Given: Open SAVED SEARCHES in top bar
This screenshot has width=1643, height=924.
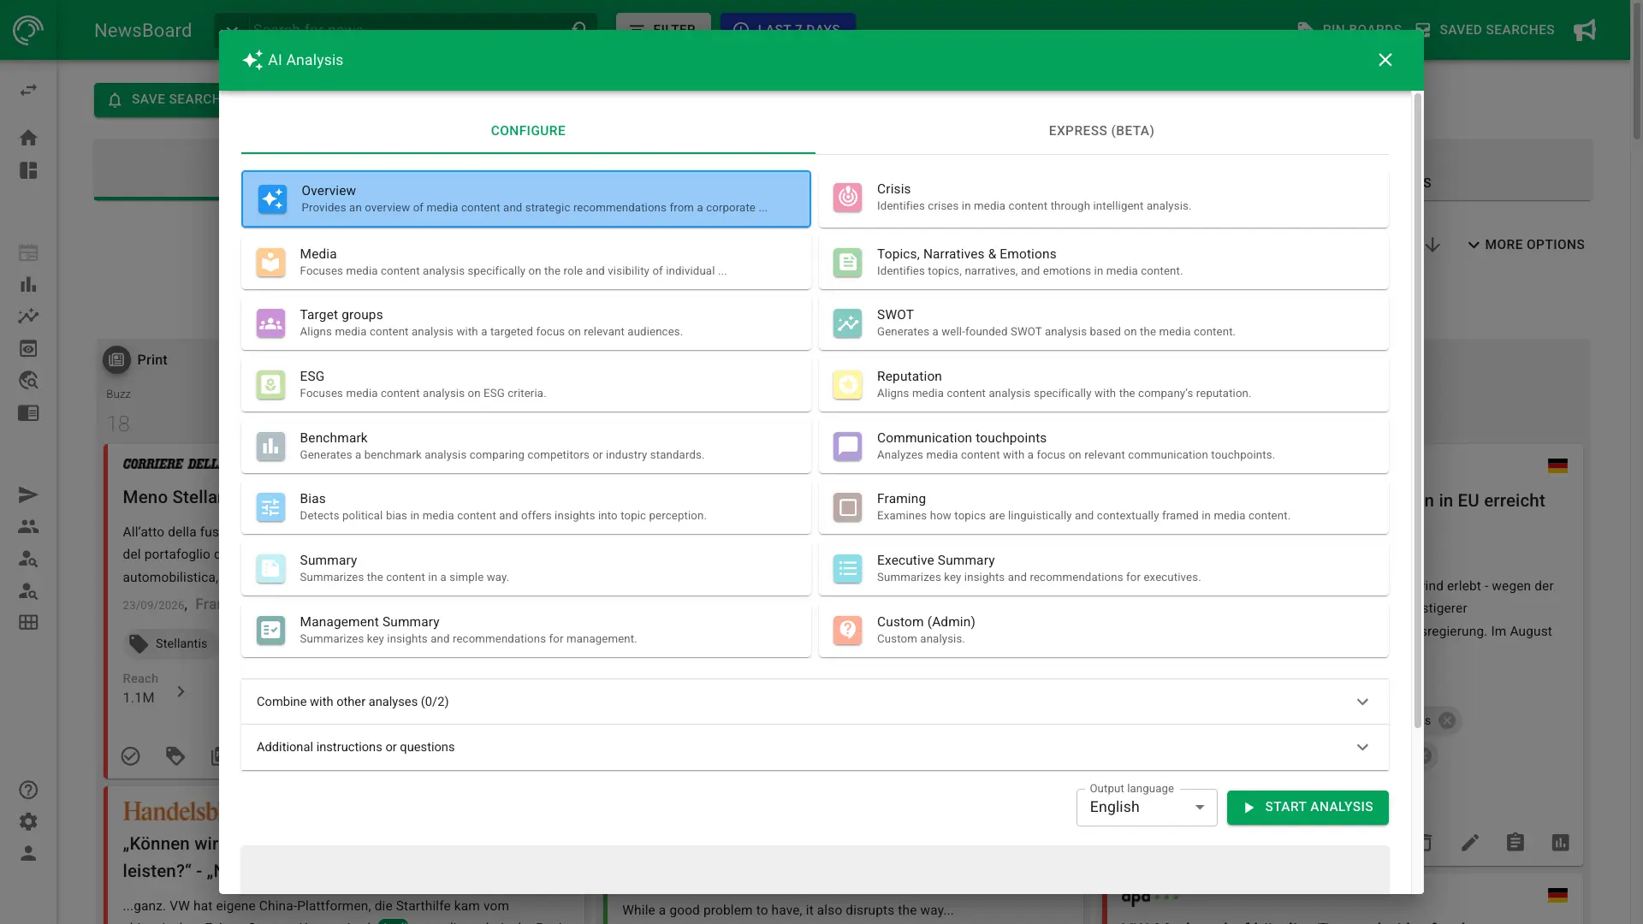Looking at the screenshot, I should [1485, 30].
